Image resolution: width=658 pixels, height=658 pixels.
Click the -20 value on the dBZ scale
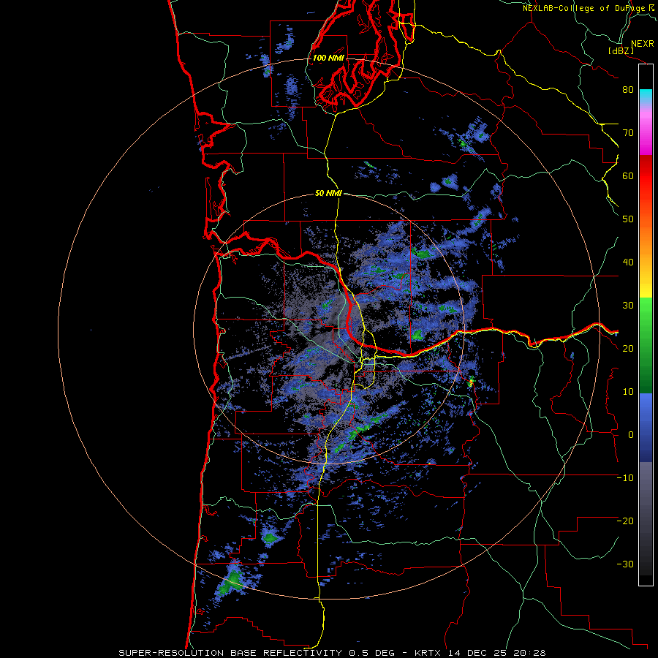click(625, 521)
